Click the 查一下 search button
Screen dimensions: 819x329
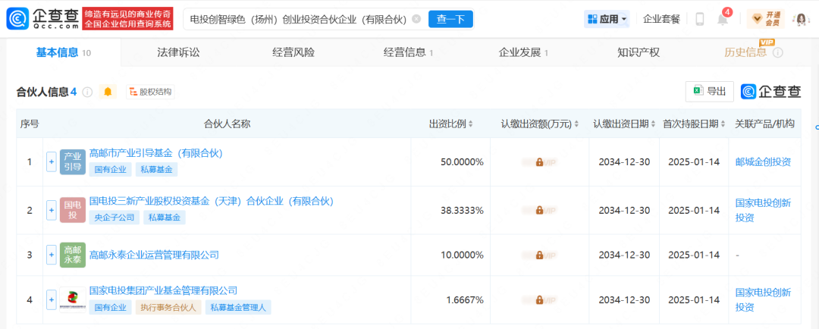click(x=450, y=19)
